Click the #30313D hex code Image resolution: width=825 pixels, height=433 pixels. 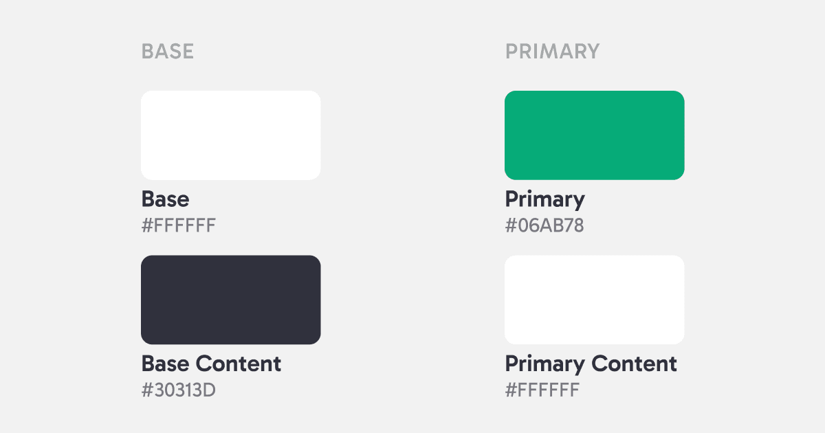179,390
